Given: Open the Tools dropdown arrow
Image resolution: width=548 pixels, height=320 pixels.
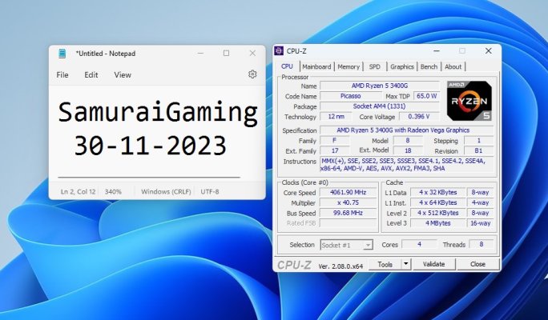Looking at the screenshot, I should point(405,264).
